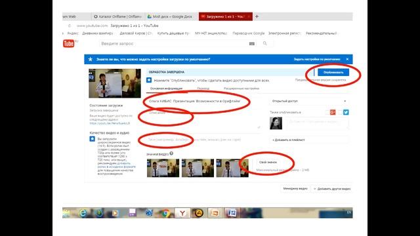The width and height of the screenshot is (420, 236).
Task: Switch to Основная информация tab
Action: [166, 88]
